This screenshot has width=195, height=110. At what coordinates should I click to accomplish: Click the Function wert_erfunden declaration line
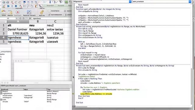click(x=98, y=9)
